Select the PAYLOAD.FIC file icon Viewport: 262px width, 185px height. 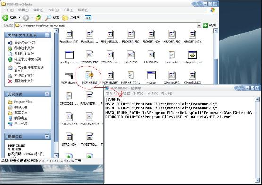pos(69,117)
